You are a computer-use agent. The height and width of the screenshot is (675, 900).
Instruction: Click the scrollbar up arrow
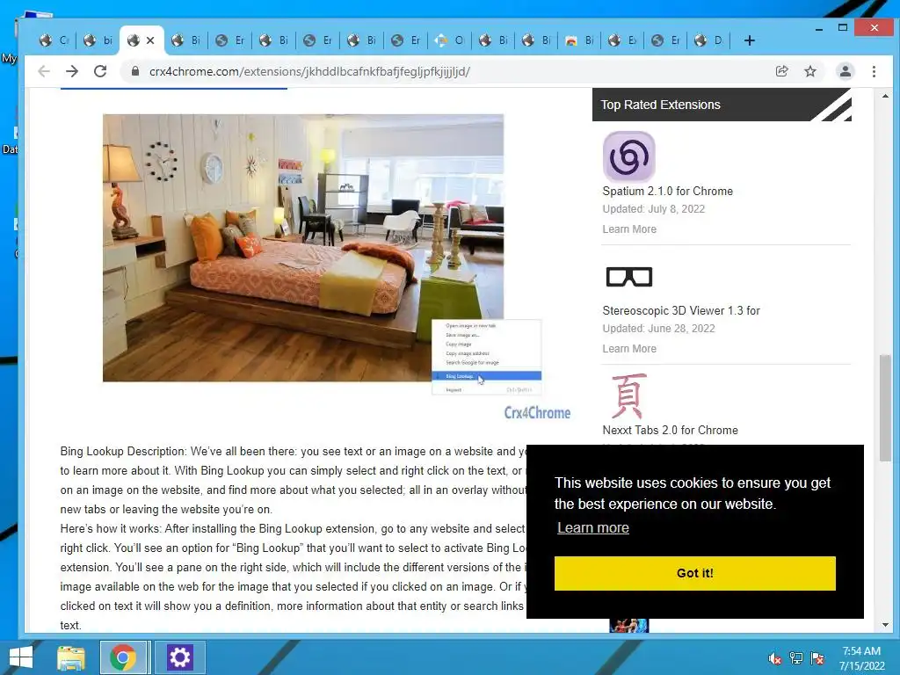[x=885, y=96]
